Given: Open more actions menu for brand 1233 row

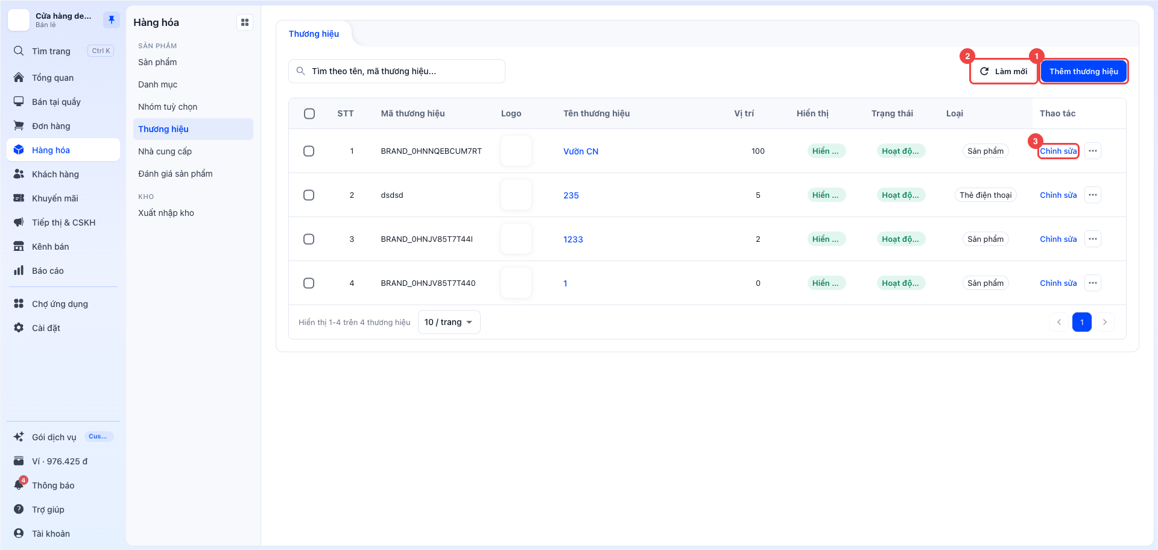Looking at the screenshot, I should click(1093, 239).
